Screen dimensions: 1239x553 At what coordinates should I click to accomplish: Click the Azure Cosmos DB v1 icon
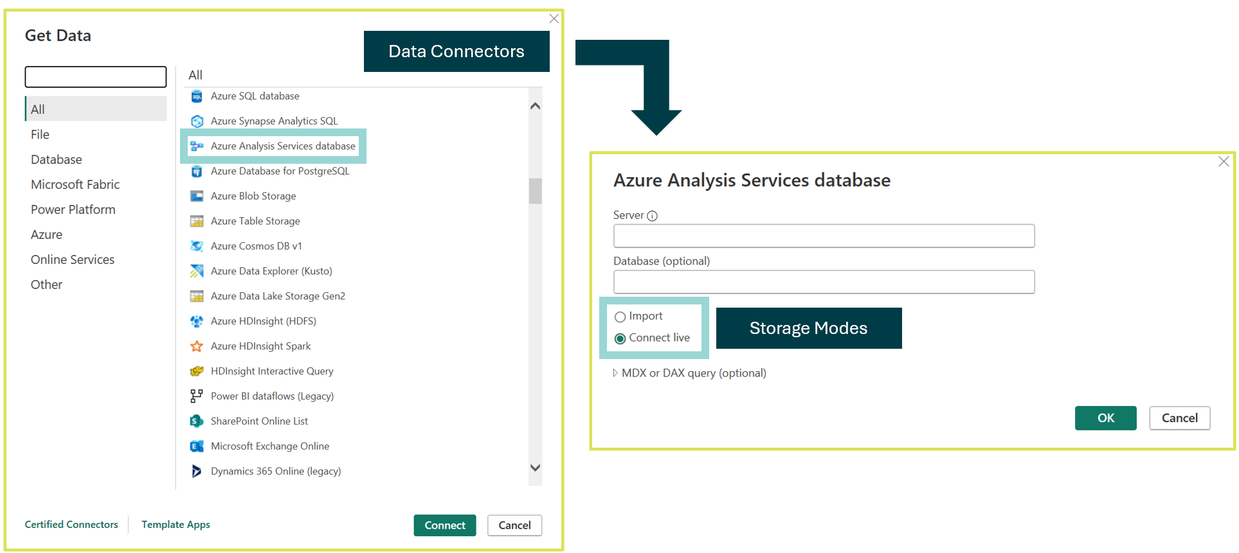pos(197,247)
